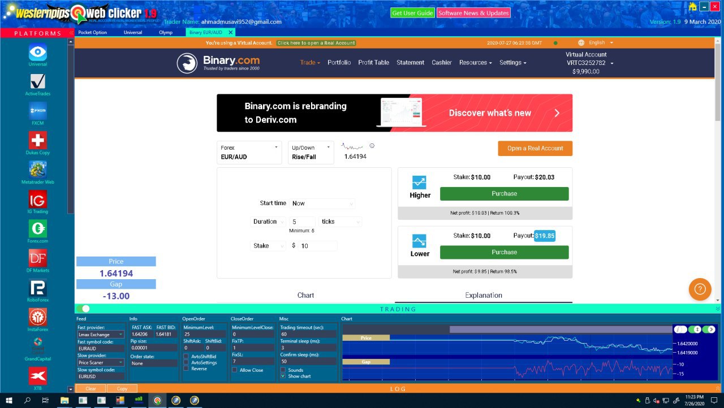The width and height of the screenshot is (724, 408).
Task: Open the FXCM platform icon
Action: [38, 111]
